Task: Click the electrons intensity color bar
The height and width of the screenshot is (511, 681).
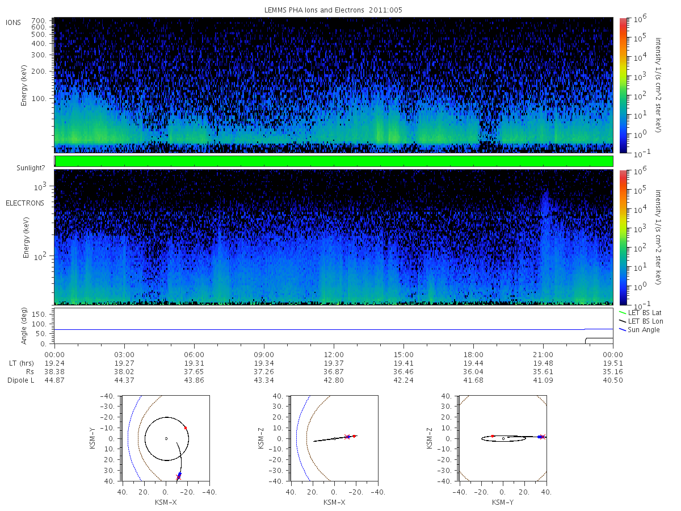Action: [623, 237]
